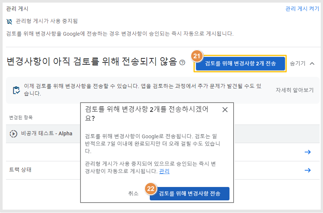Screen dimensions: 323x213
Task: Click the managed publishing off icon
Action: pyautogui.click(x=9, y=22)
